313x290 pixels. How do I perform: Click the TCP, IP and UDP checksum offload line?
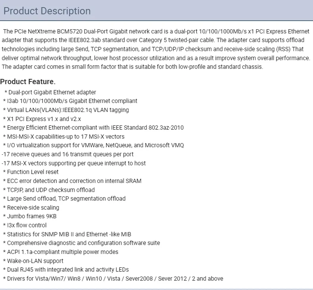click(49, 190)
